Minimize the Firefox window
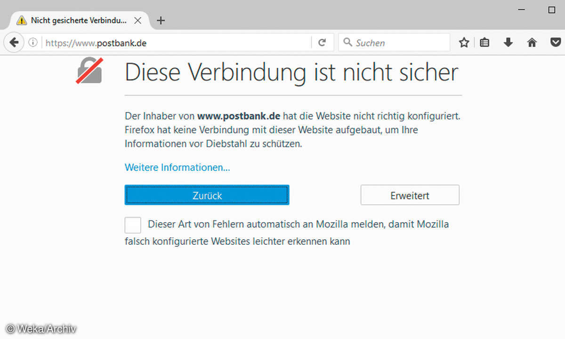The width and height of the screenshot is (565, 339). [522, 10]
